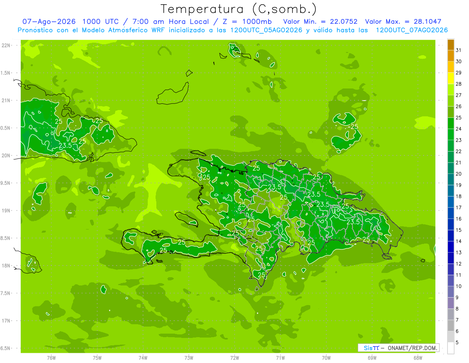Click the 68W longitude axis label
The height and width of the screenshot is (363, 469).
(x=418, y=358)
